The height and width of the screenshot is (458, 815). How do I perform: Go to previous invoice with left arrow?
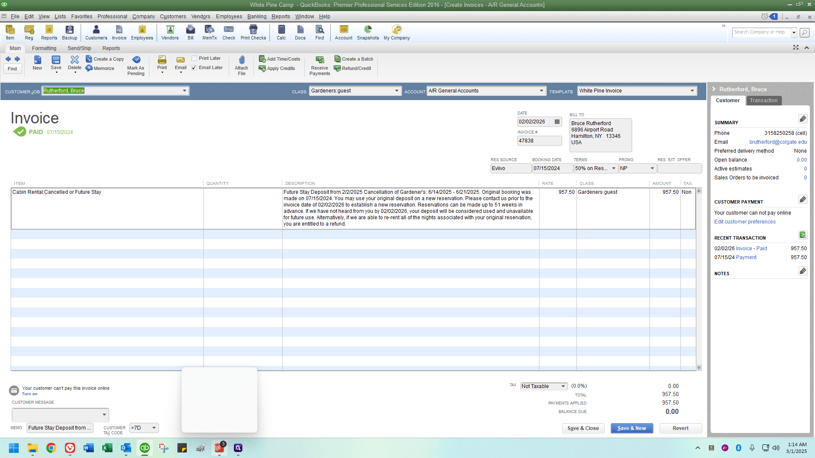(x=8, y=59)
